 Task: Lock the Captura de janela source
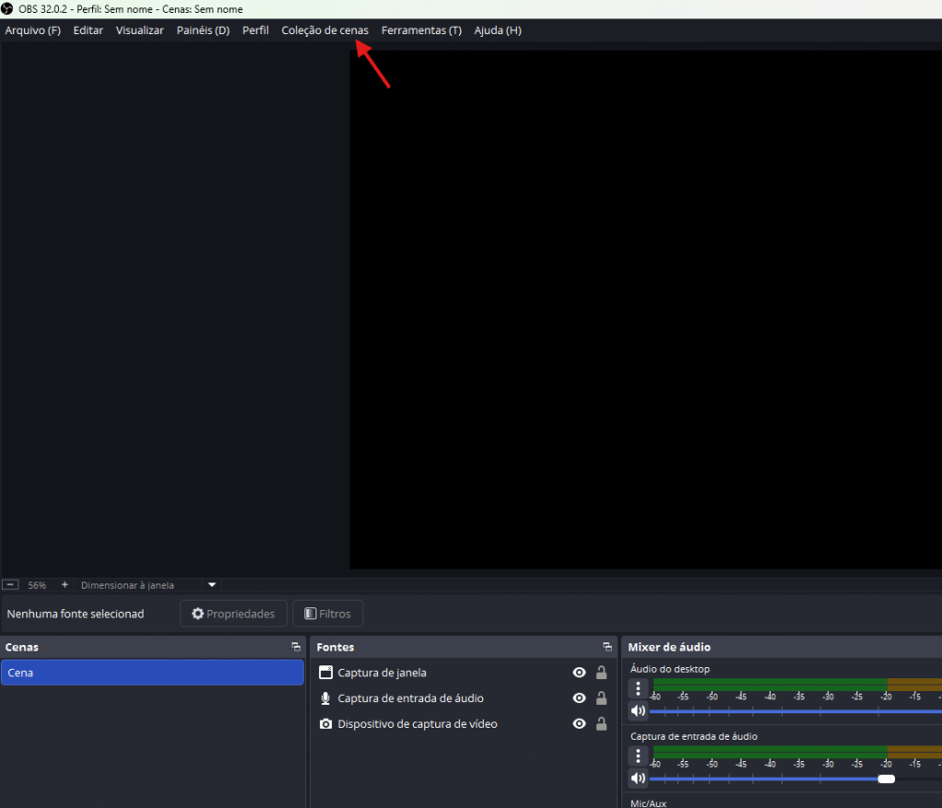[602, 673]
